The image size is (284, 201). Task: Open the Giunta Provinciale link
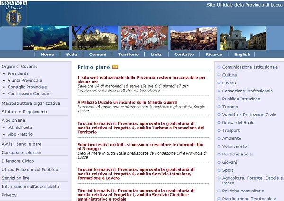coord(25,80)
